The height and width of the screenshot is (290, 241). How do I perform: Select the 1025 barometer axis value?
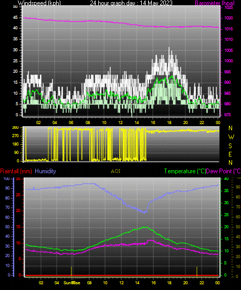coord(228,7)
